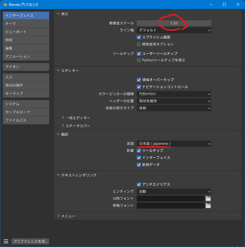This screenshot has height=247, width=245.
Task: Open 視点の操作 category
Action: click(26, 85)
